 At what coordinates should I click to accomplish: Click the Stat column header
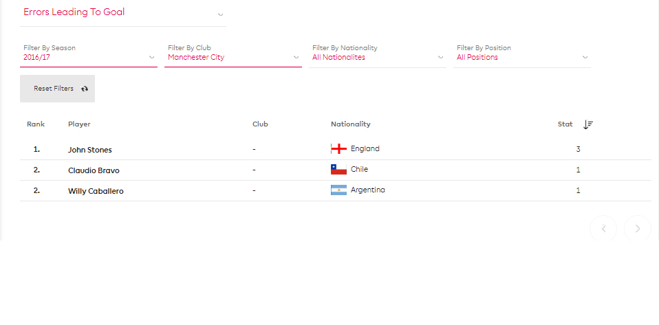[x=565, y=124]
